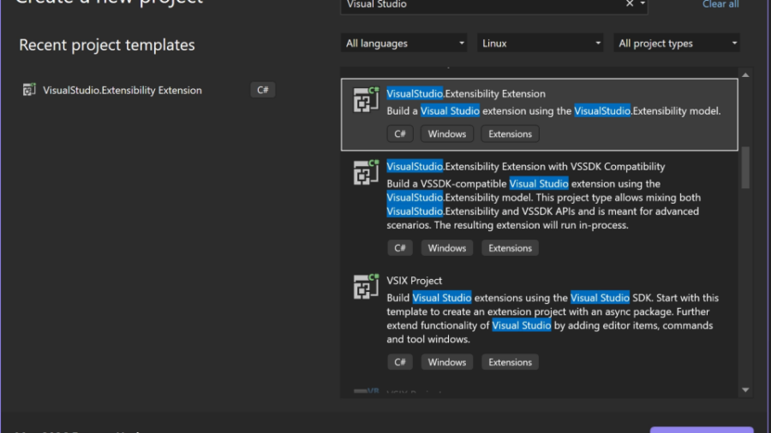Open the search box history dropdown arrow
Screen dimensions: 771x433
pyautogui.click(x=642, y=4)
